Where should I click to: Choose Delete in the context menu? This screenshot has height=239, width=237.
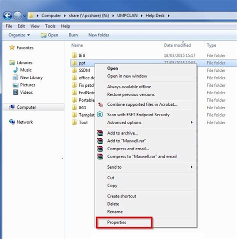click(113, 204)
